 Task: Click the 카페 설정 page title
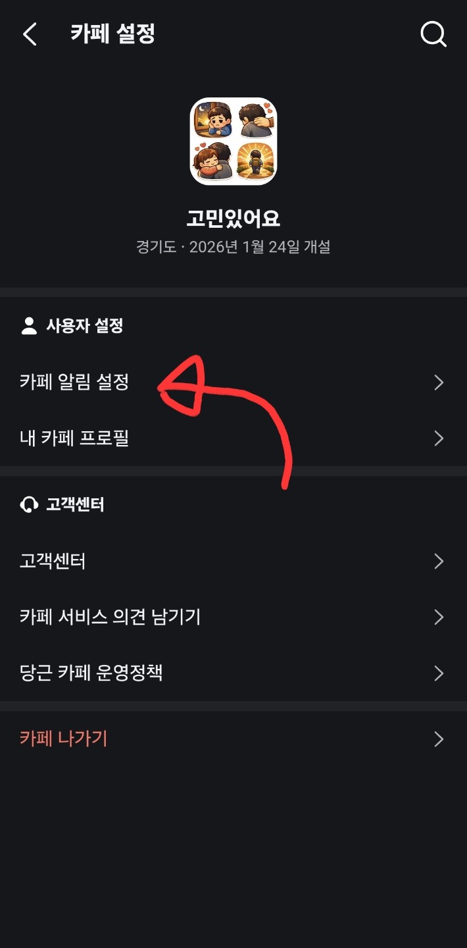coord(112,34)
